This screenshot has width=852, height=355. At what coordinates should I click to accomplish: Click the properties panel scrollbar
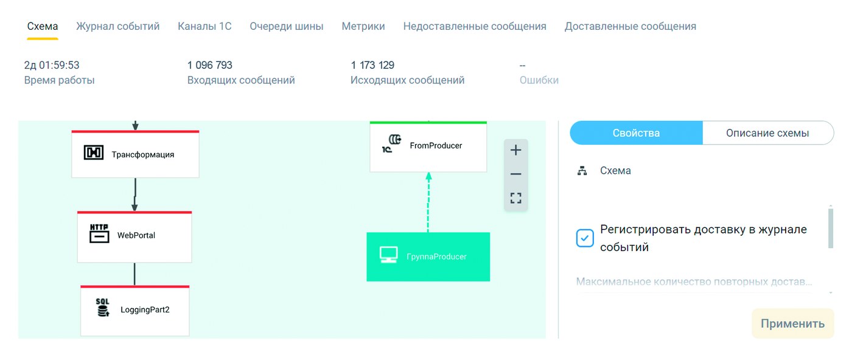point(831,229)
